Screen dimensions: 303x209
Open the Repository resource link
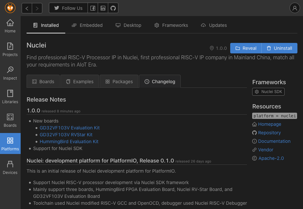[269, 133]
